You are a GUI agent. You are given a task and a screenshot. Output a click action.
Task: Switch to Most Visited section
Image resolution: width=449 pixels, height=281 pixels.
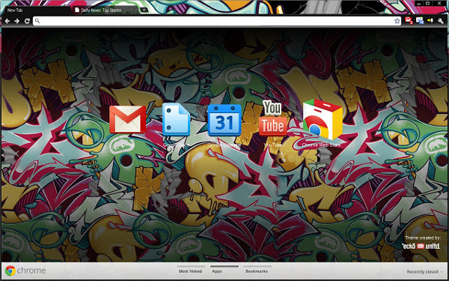coord(190,271)
